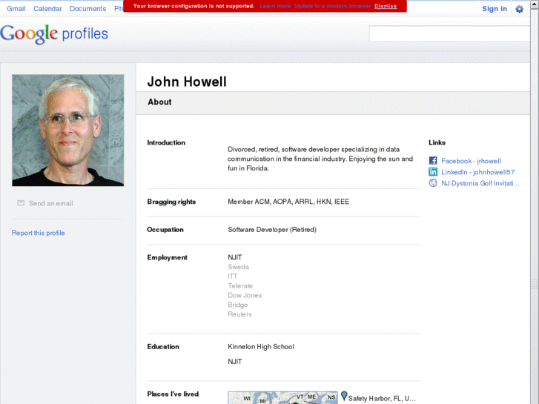Click Update to a modern browser link
This screenshot has height=404, width=539.
pyautogui.click(x=333, y=6)
